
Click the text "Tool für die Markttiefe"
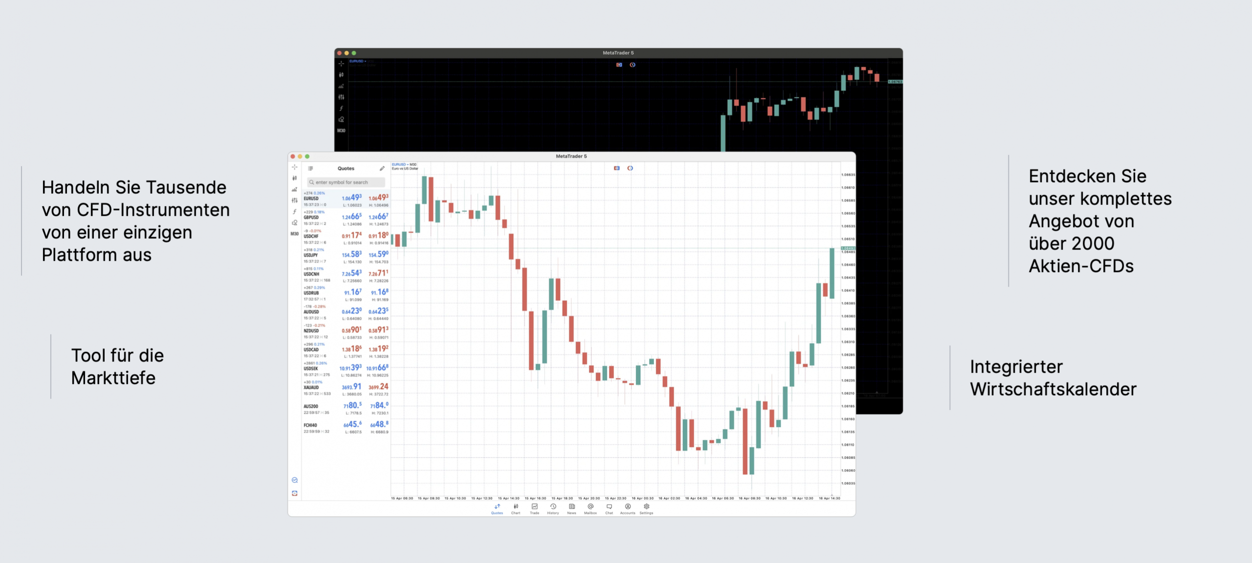click(x=117, y=367)
